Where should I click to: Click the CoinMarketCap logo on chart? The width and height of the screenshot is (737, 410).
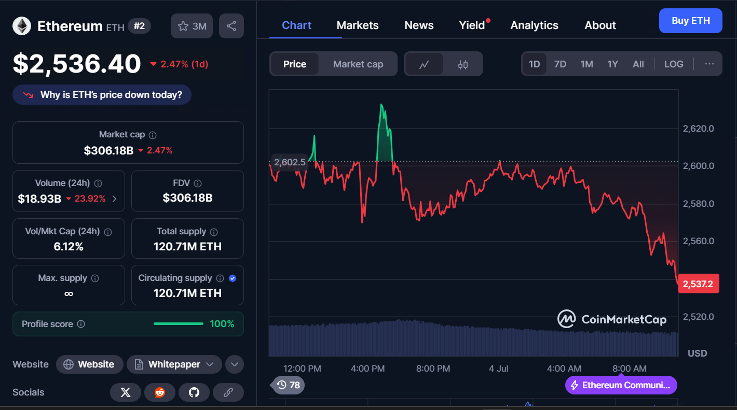pos(611,319)
